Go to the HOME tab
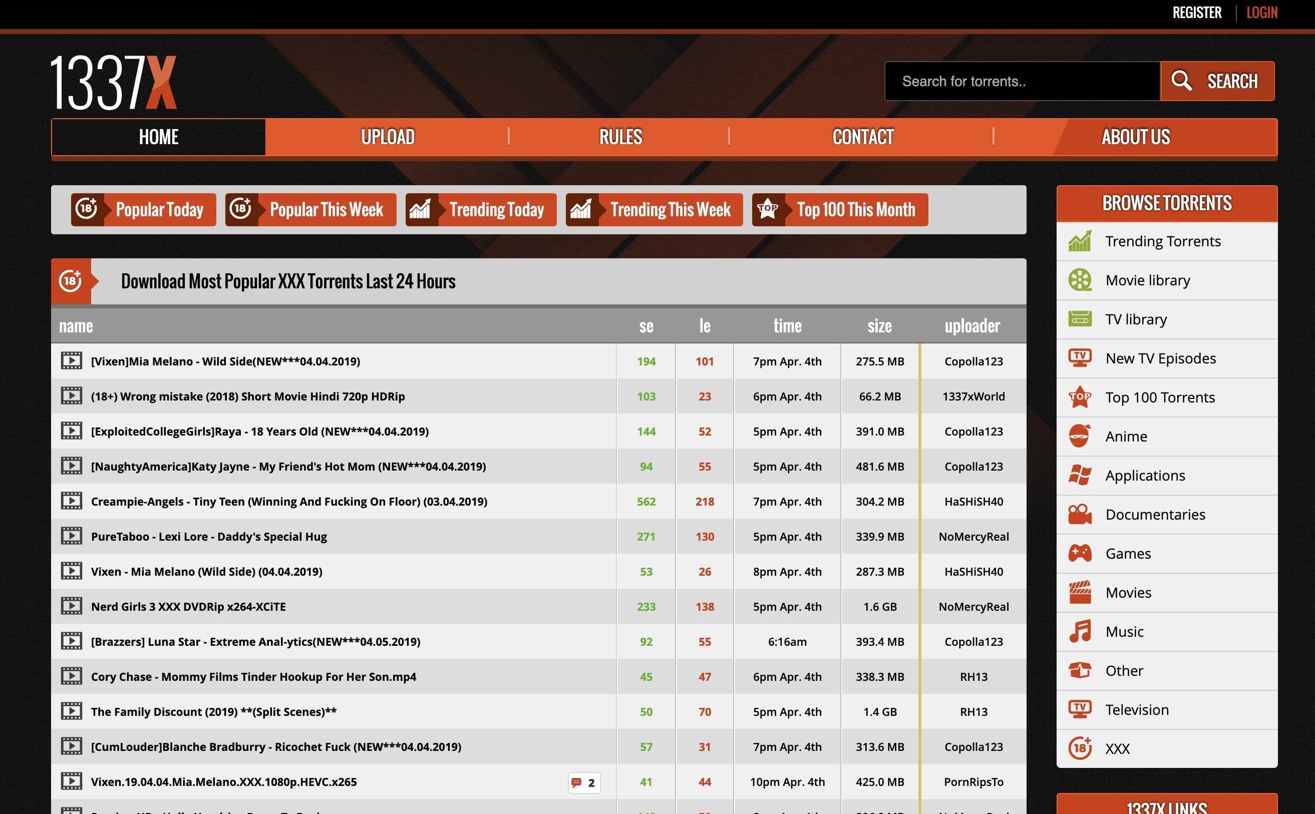 pos(158,137)
